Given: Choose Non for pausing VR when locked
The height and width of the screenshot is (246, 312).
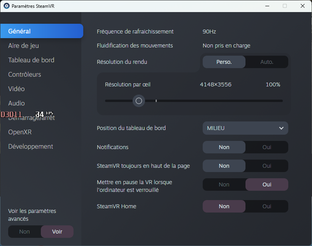Looking at the screenshot, I should click(224, 185).
